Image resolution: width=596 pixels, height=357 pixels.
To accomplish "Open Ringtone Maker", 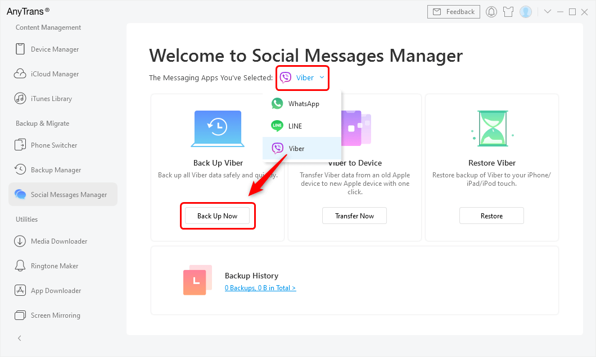I will pyautogui.click(x=63, y=266).
